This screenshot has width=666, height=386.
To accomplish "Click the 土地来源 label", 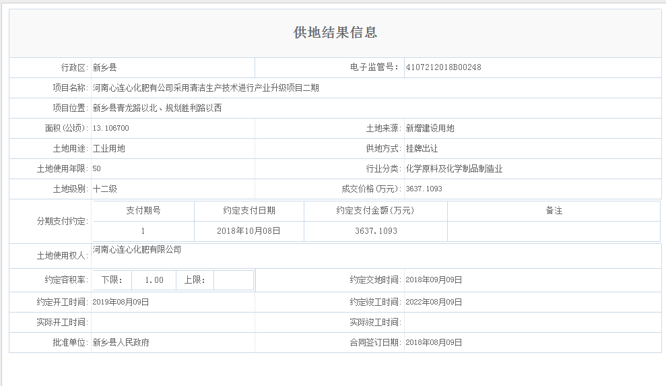I will coord(384,128).
